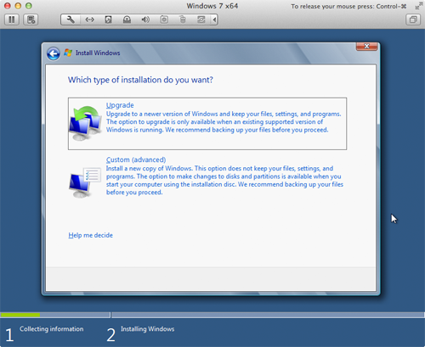The image size is (425, 347).
Task: Click the Windows flag title icon
Action: pos(68,53)
